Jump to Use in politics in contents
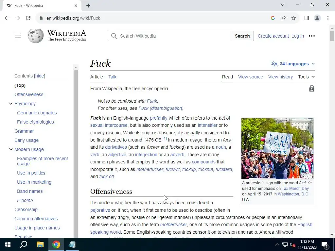This screenshot has width=335, height=251. [x=31, y=173]
